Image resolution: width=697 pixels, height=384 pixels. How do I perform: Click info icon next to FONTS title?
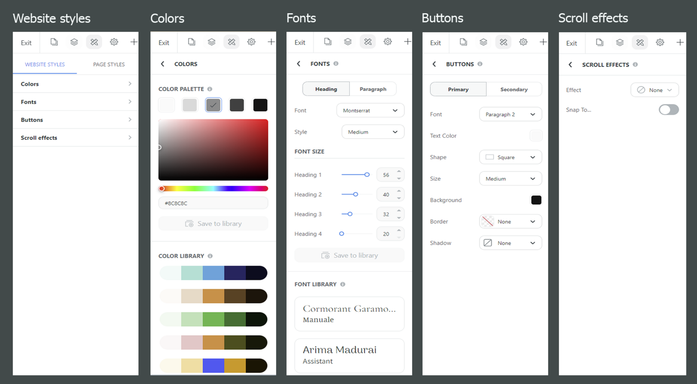(336, 64)
